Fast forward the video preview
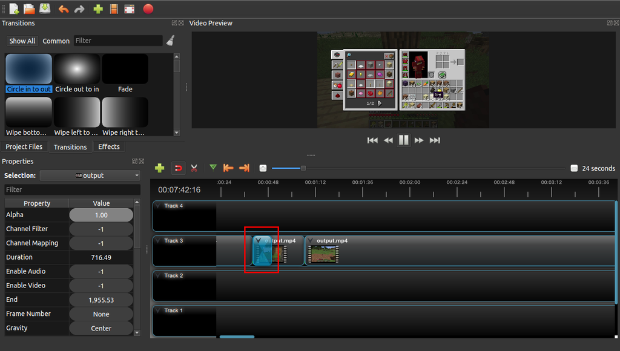Image resolution: width=620 pixels, height=351 pixels. pos(419,140)
